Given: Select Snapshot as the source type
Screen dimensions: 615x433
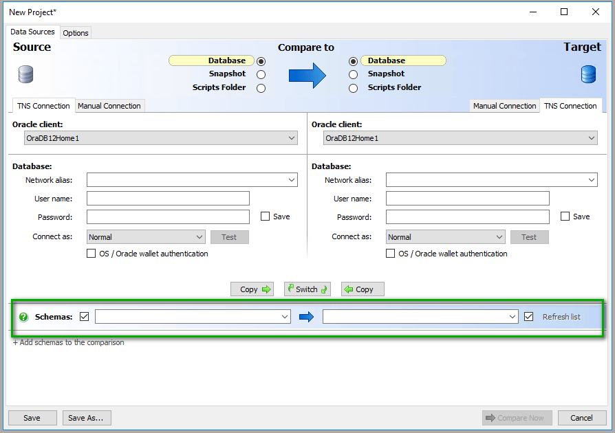Looking at the screenshot, I should pyautogui.click(x=261, y=74).
